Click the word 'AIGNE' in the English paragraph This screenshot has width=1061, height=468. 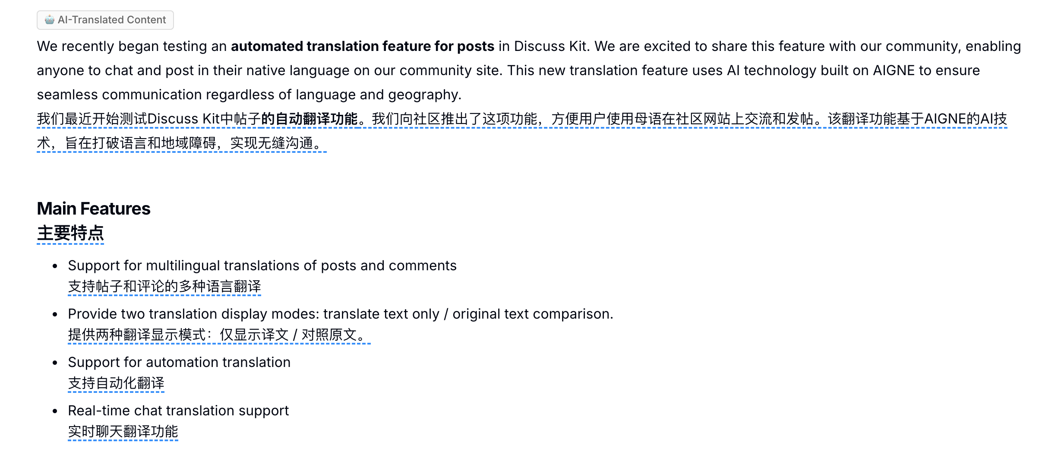894,70
